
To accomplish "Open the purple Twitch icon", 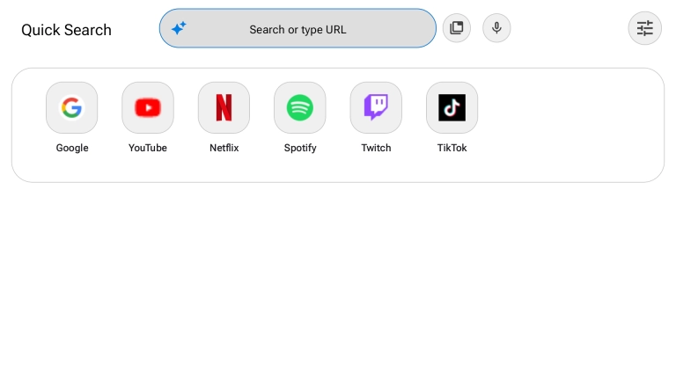I will (376, 107).
